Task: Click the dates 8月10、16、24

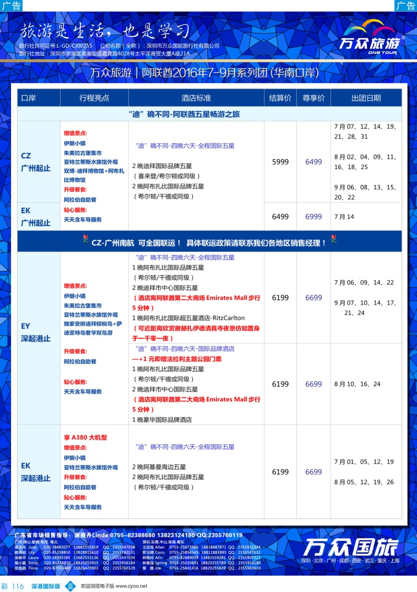Action: point(357,384)
